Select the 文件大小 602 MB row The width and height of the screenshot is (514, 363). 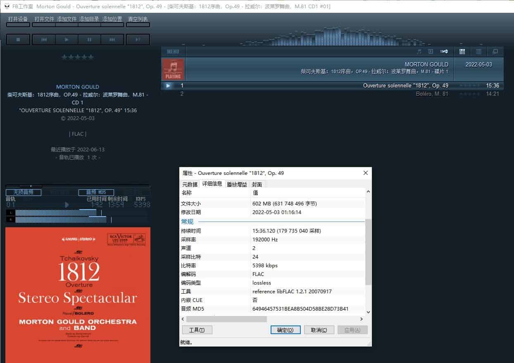click(x=273, y=204)
